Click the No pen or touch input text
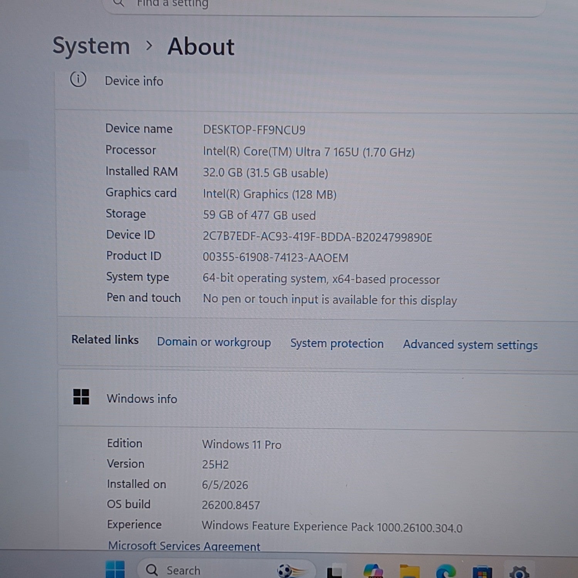The height and width of the screenshot is (578, 578). pos(330,300)
